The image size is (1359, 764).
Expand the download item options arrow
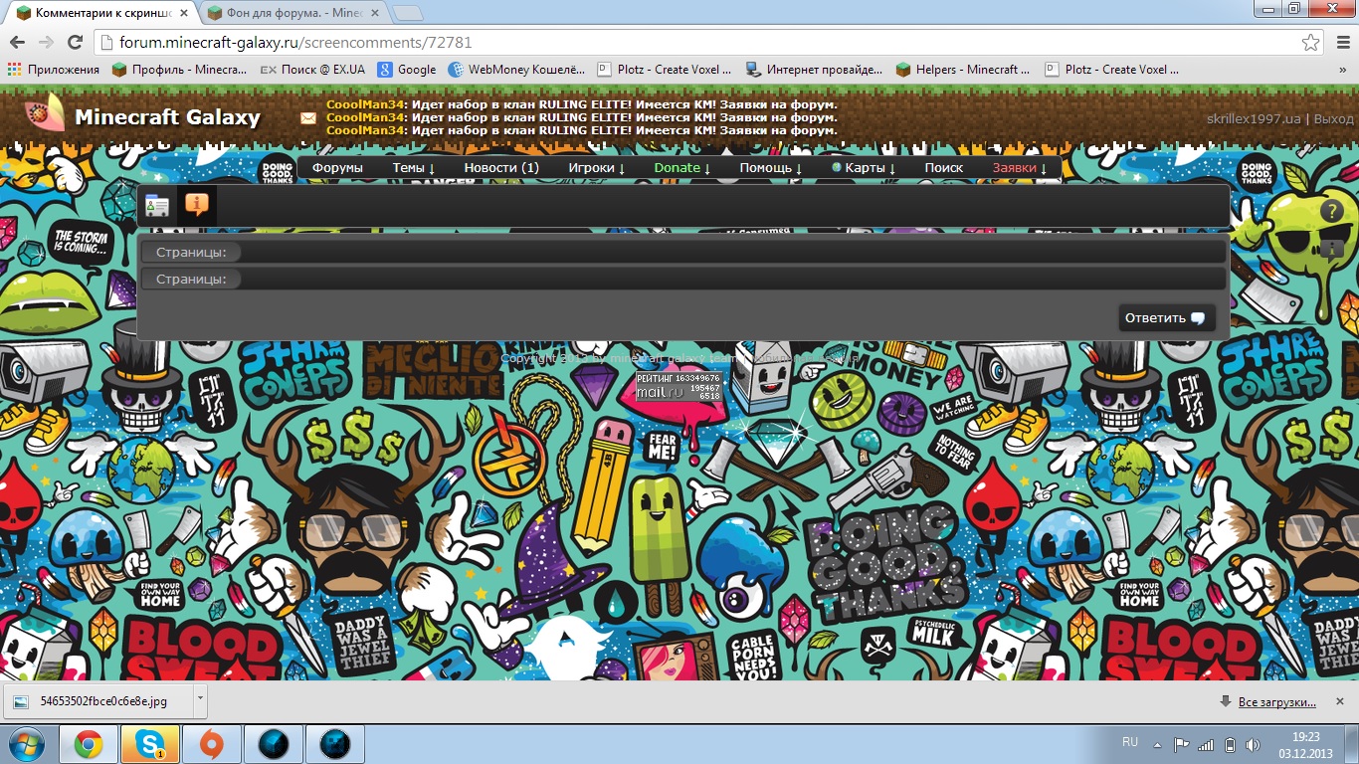200,701
